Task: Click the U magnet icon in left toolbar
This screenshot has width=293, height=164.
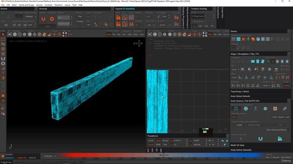Action: (x=3, y=59)
